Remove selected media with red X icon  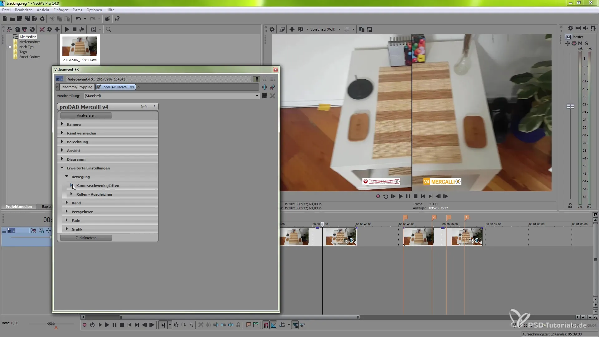[42, 29]
